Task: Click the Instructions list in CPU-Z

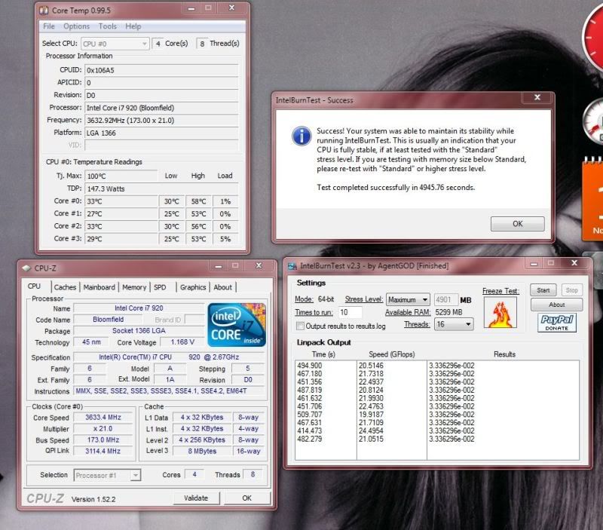Action: pos(169,391)
